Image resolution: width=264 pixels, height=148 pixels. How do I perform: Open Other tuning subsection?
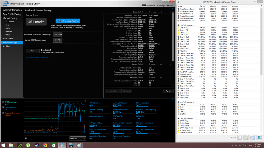7,35
